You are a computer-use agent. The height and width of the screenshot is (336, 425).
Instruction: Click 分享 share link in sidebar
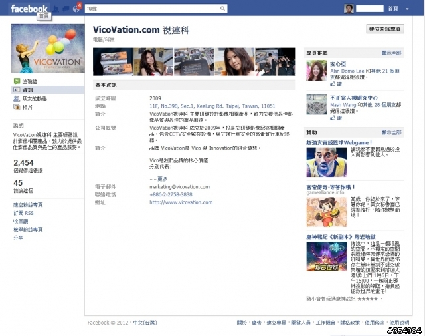[18, 238]
